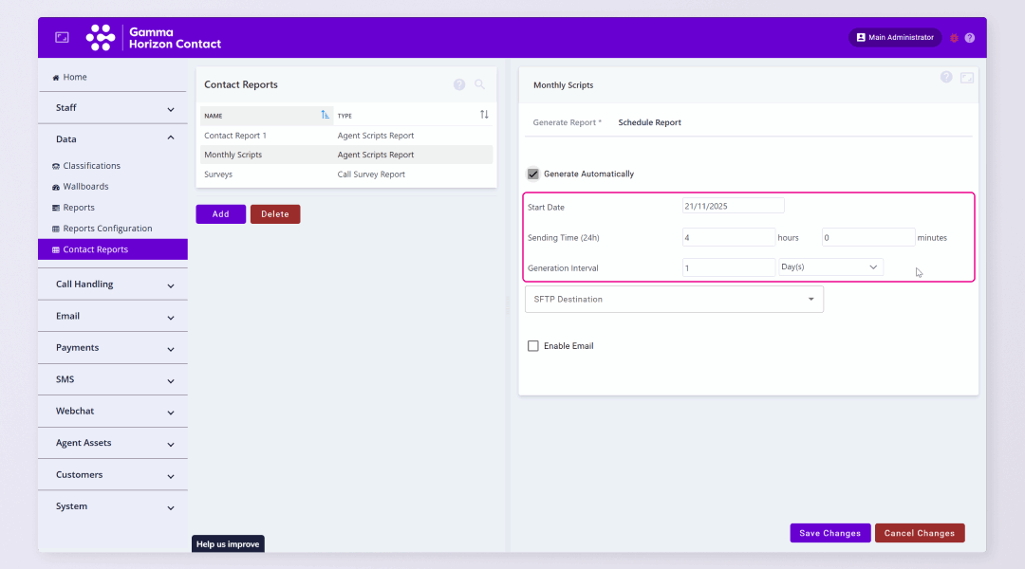Screen dimensions: 1025x569
Task: Click the Start Date input field
Action: [733, 206]
